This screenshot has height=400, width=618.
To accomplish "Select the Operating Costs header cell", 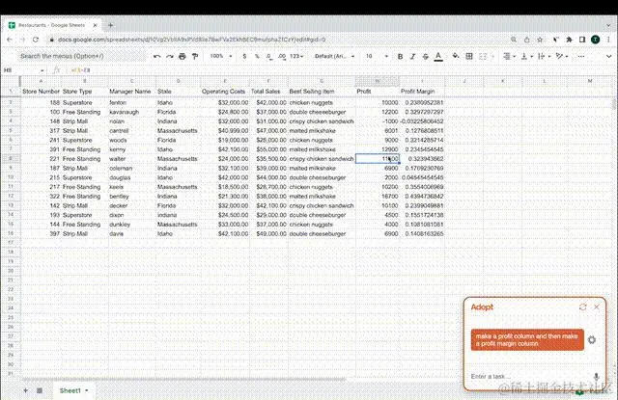I will pos(225,92).
